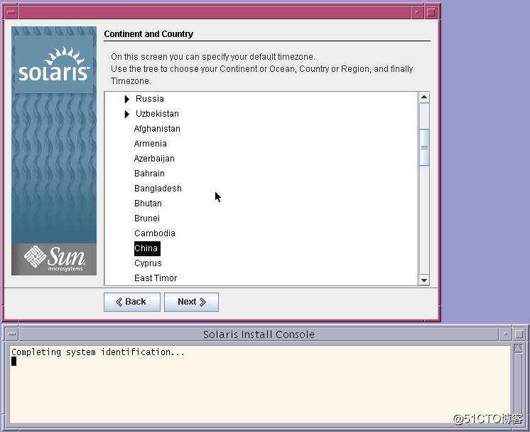Viewport: 530px width, 432px height.
Task: Choose Cyprus from the country list
Action: click(x=148, y=263)
